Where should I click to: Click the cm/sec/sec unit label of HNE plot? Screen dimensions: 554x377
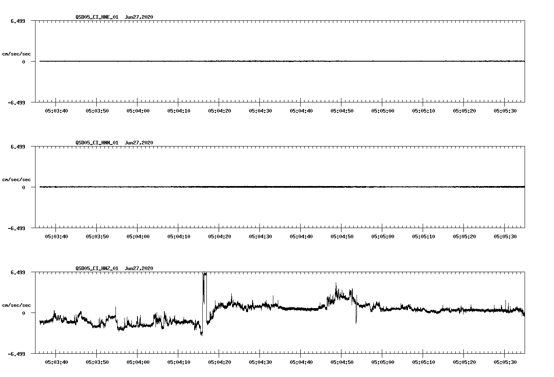click(x=16, y=54)
